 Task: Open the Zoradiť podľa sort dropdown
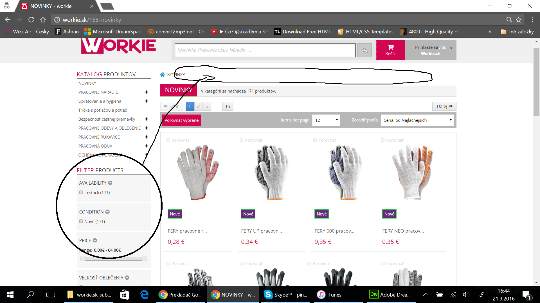[x=417, y=120]
